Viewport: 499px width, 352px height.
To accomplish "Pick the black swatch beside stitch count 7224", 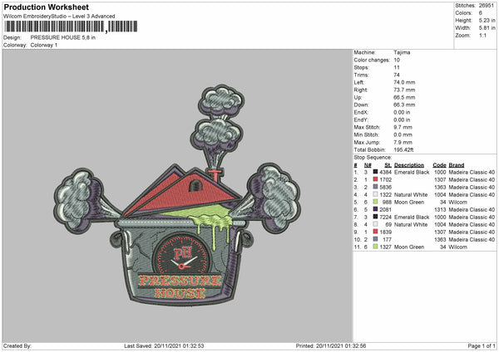I will [375, 217].
